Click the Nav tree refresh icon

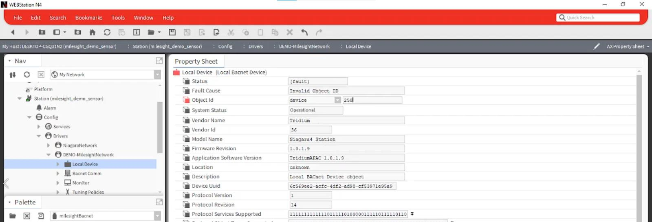tap(27, 75)
